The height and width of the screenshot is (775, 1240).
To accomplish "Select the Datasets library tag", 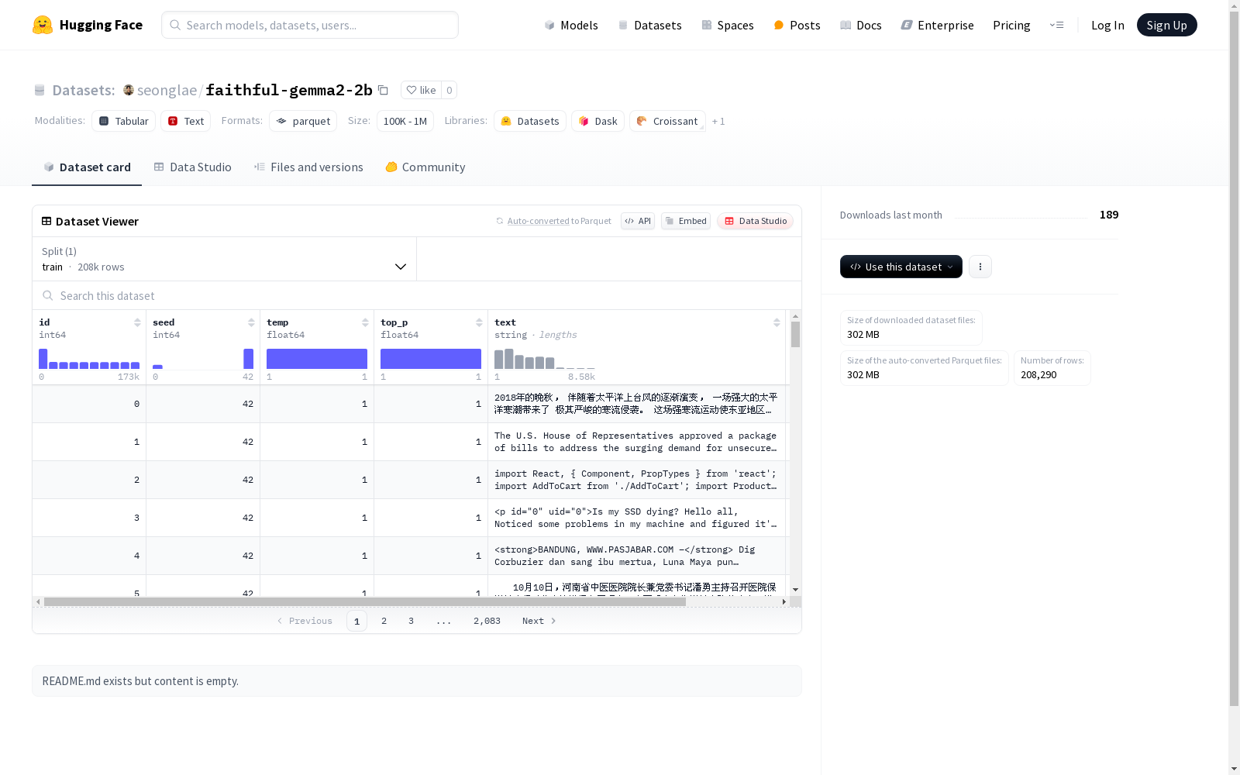I will [x=530, y=121].
